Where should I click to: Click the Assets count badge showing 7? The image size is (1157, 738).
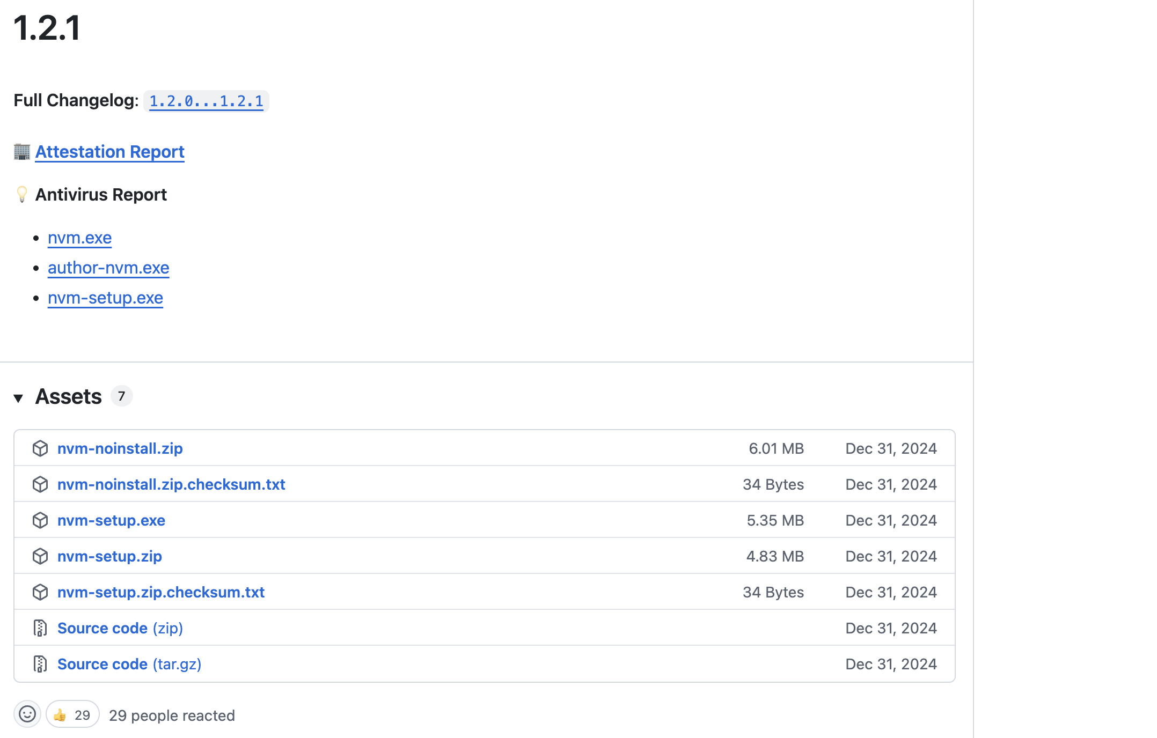click(122, 396)
